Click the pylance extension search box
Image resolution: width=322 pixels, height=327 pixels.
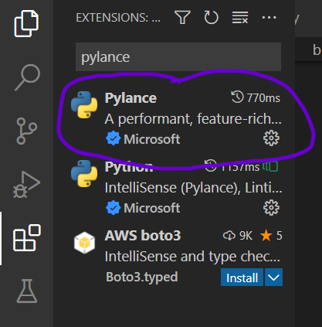point(178,57)
